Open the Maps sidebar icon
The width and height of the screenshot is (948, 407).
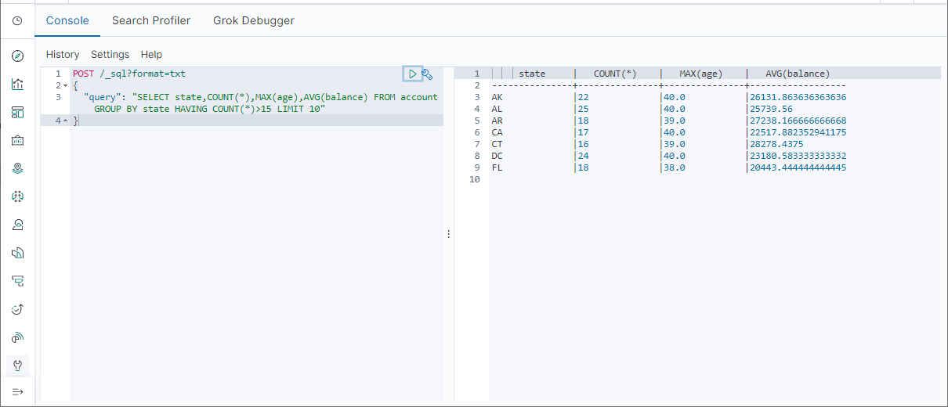coord(17,168)
